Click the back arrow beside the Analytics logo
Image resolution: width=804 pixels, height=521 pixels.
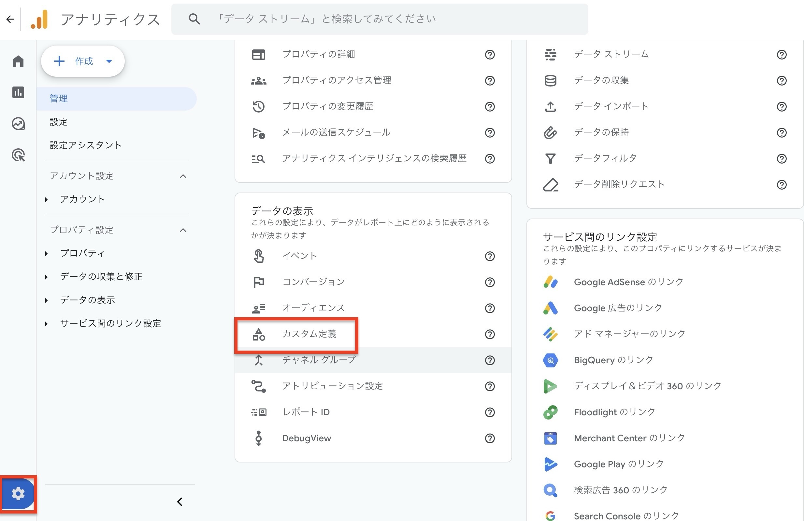pyautogui.click(x=10, y=19)
